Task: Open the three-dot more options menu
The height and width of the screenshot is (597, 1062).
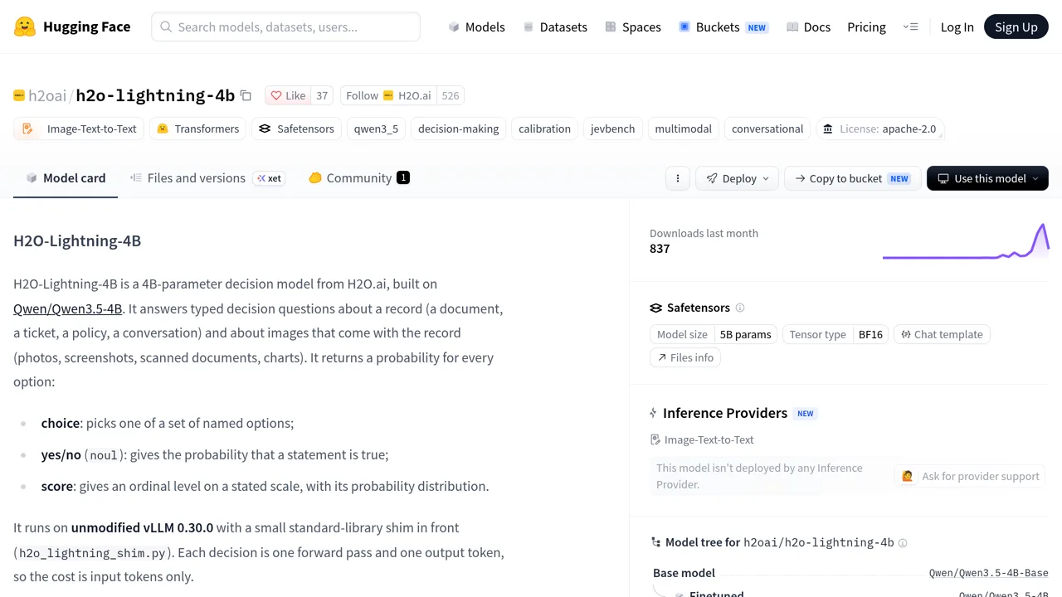Action: tap(678, 178)
